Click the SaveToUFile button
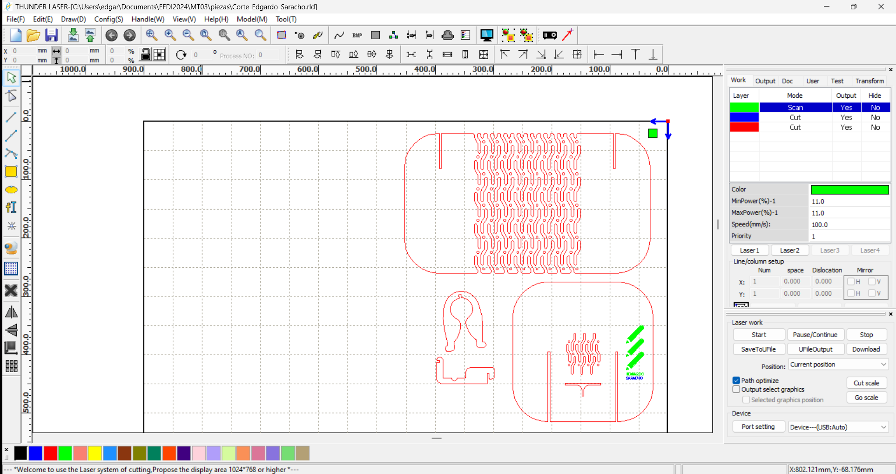Viewport: 896px width, 474px height. [759, 349]
